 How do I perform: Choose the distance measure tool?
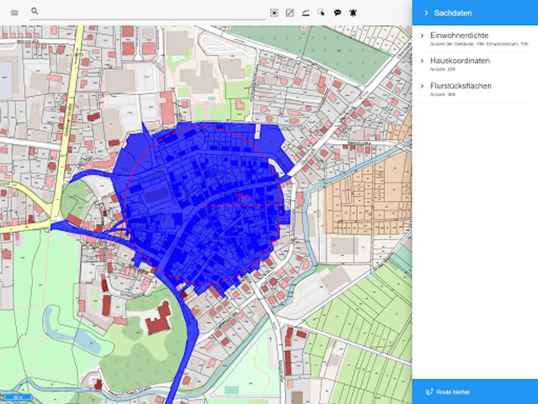tap(305, 13)
